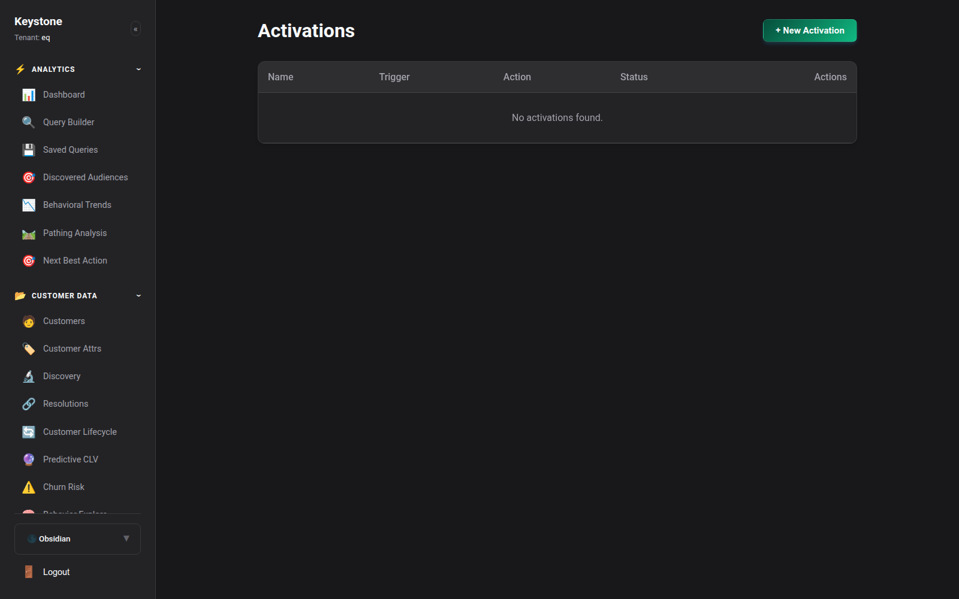Click the Pathing Analysis icon

[29, 233]
